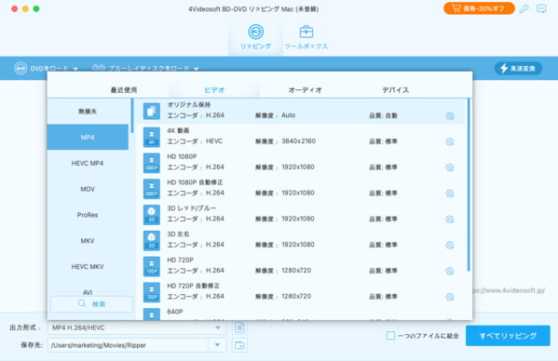
Task: Open the Ripping tab icon
Action: pyautogui.click(x=255, y=32)
